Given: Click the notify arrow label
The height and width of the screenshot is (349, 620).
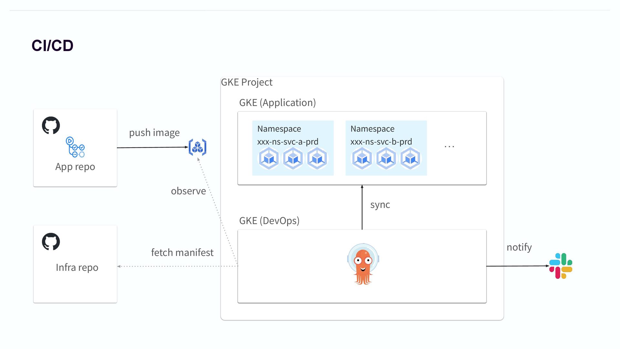Looking at the screenshot, I should (x=519, y=247).
